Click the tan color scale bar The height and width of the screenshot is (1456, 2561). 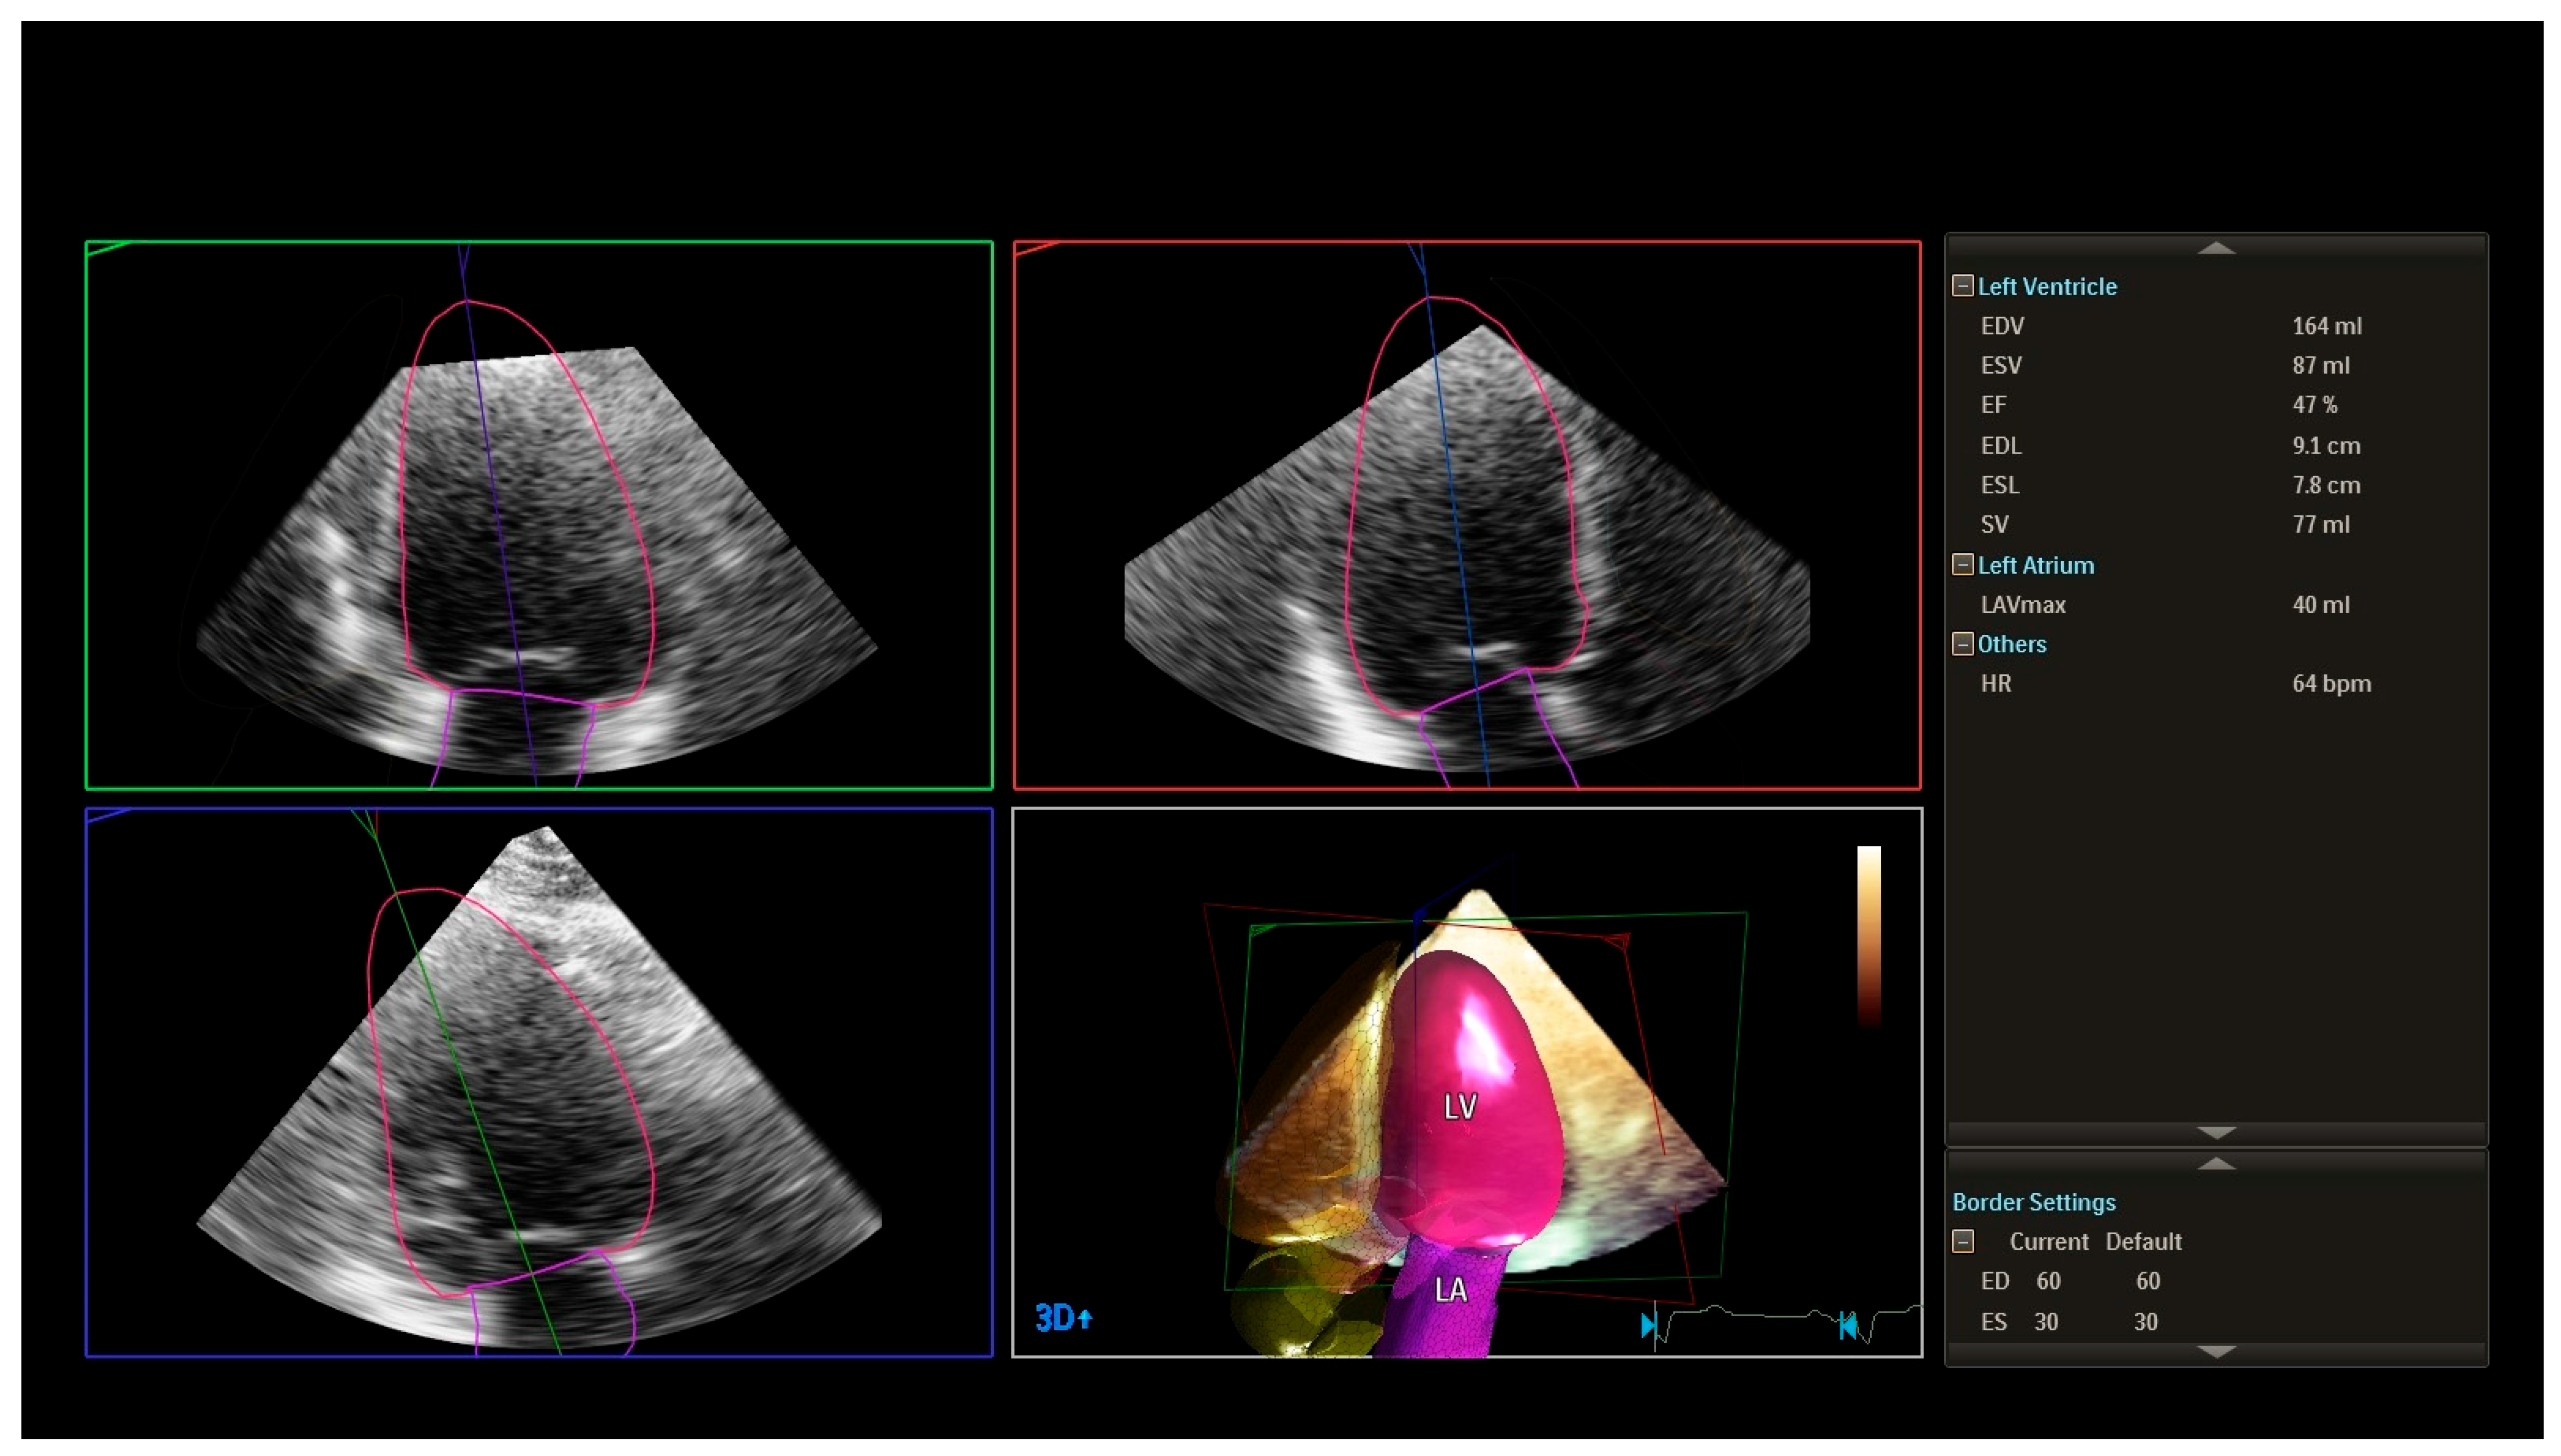pos(1869,935)
